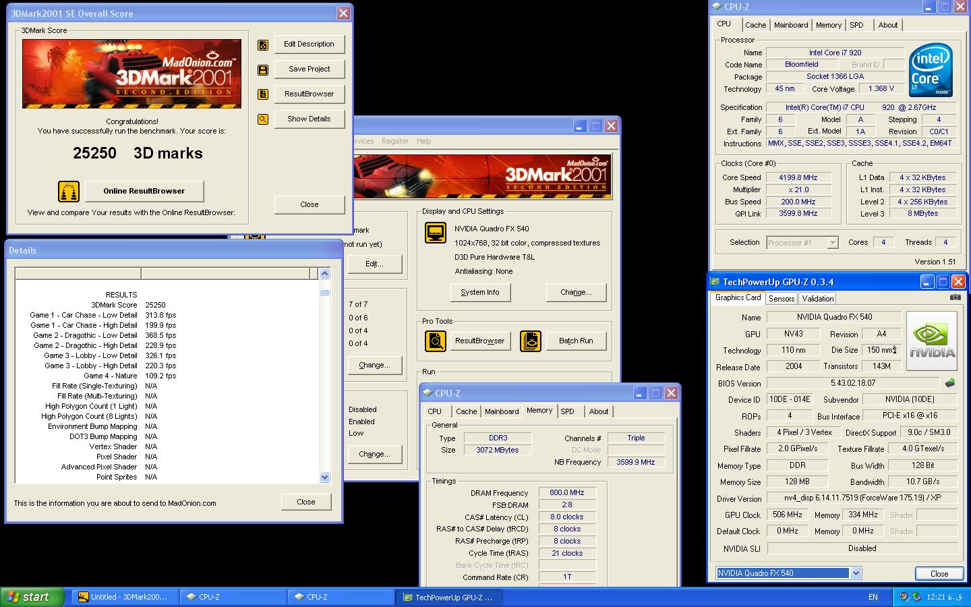Click the Intel Core i7 logo in CPU-Z
The height and width of the screenshot is (607, 971).
point(931,70)
